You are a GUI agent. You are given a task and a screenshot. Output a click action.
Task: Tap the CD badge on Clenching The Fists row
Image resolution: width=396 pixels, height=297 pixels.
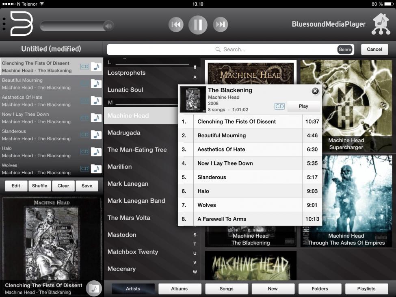click(84, 67)
